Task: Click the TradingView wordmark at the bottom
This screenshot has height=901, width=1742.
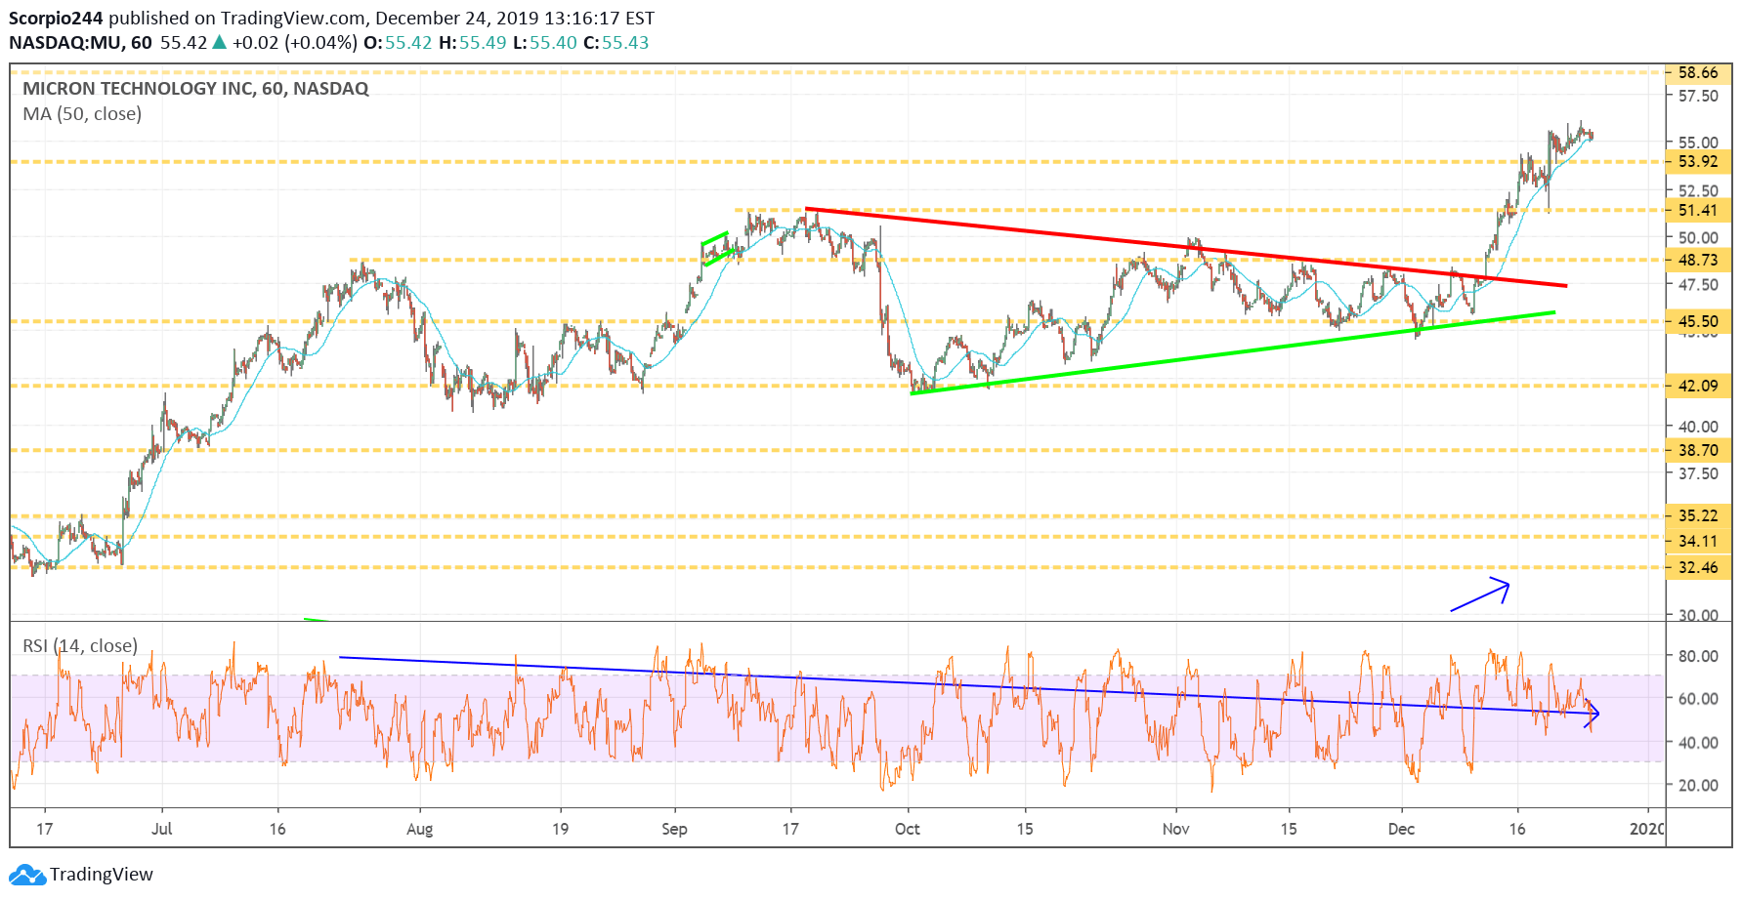Action: coord(102,875)
